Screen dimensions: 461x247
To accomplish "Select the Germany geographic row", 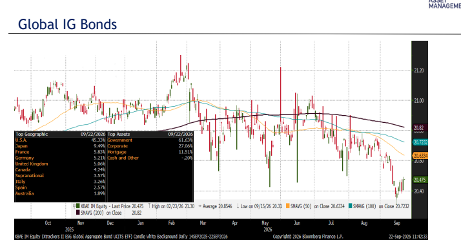I will [60, 158].
